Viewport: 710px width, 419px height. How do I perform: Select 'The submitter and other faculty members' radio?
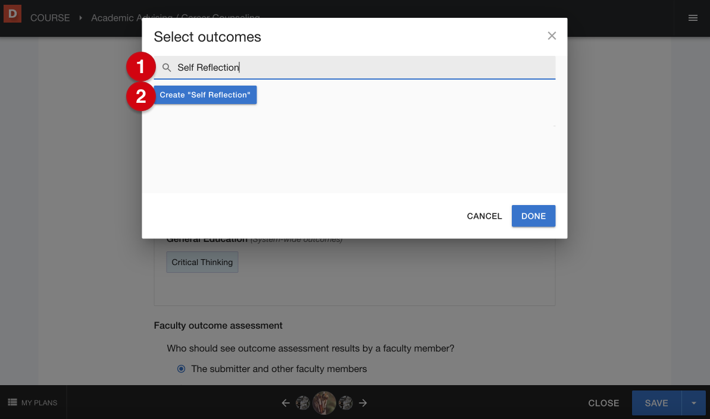coord(181,369)
